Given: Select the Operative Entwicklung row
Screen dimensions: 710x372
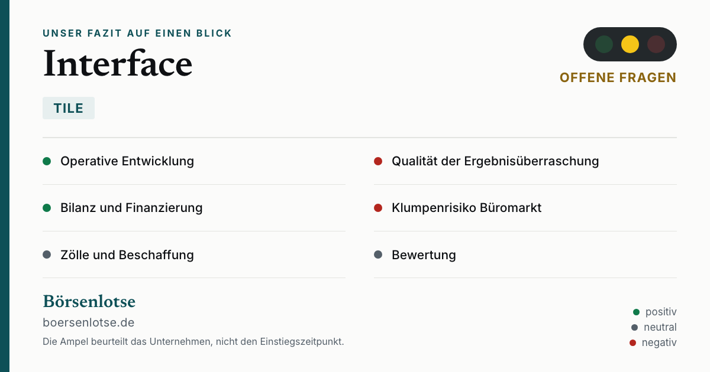Looking at the screenshot, I should coord(194,161).
